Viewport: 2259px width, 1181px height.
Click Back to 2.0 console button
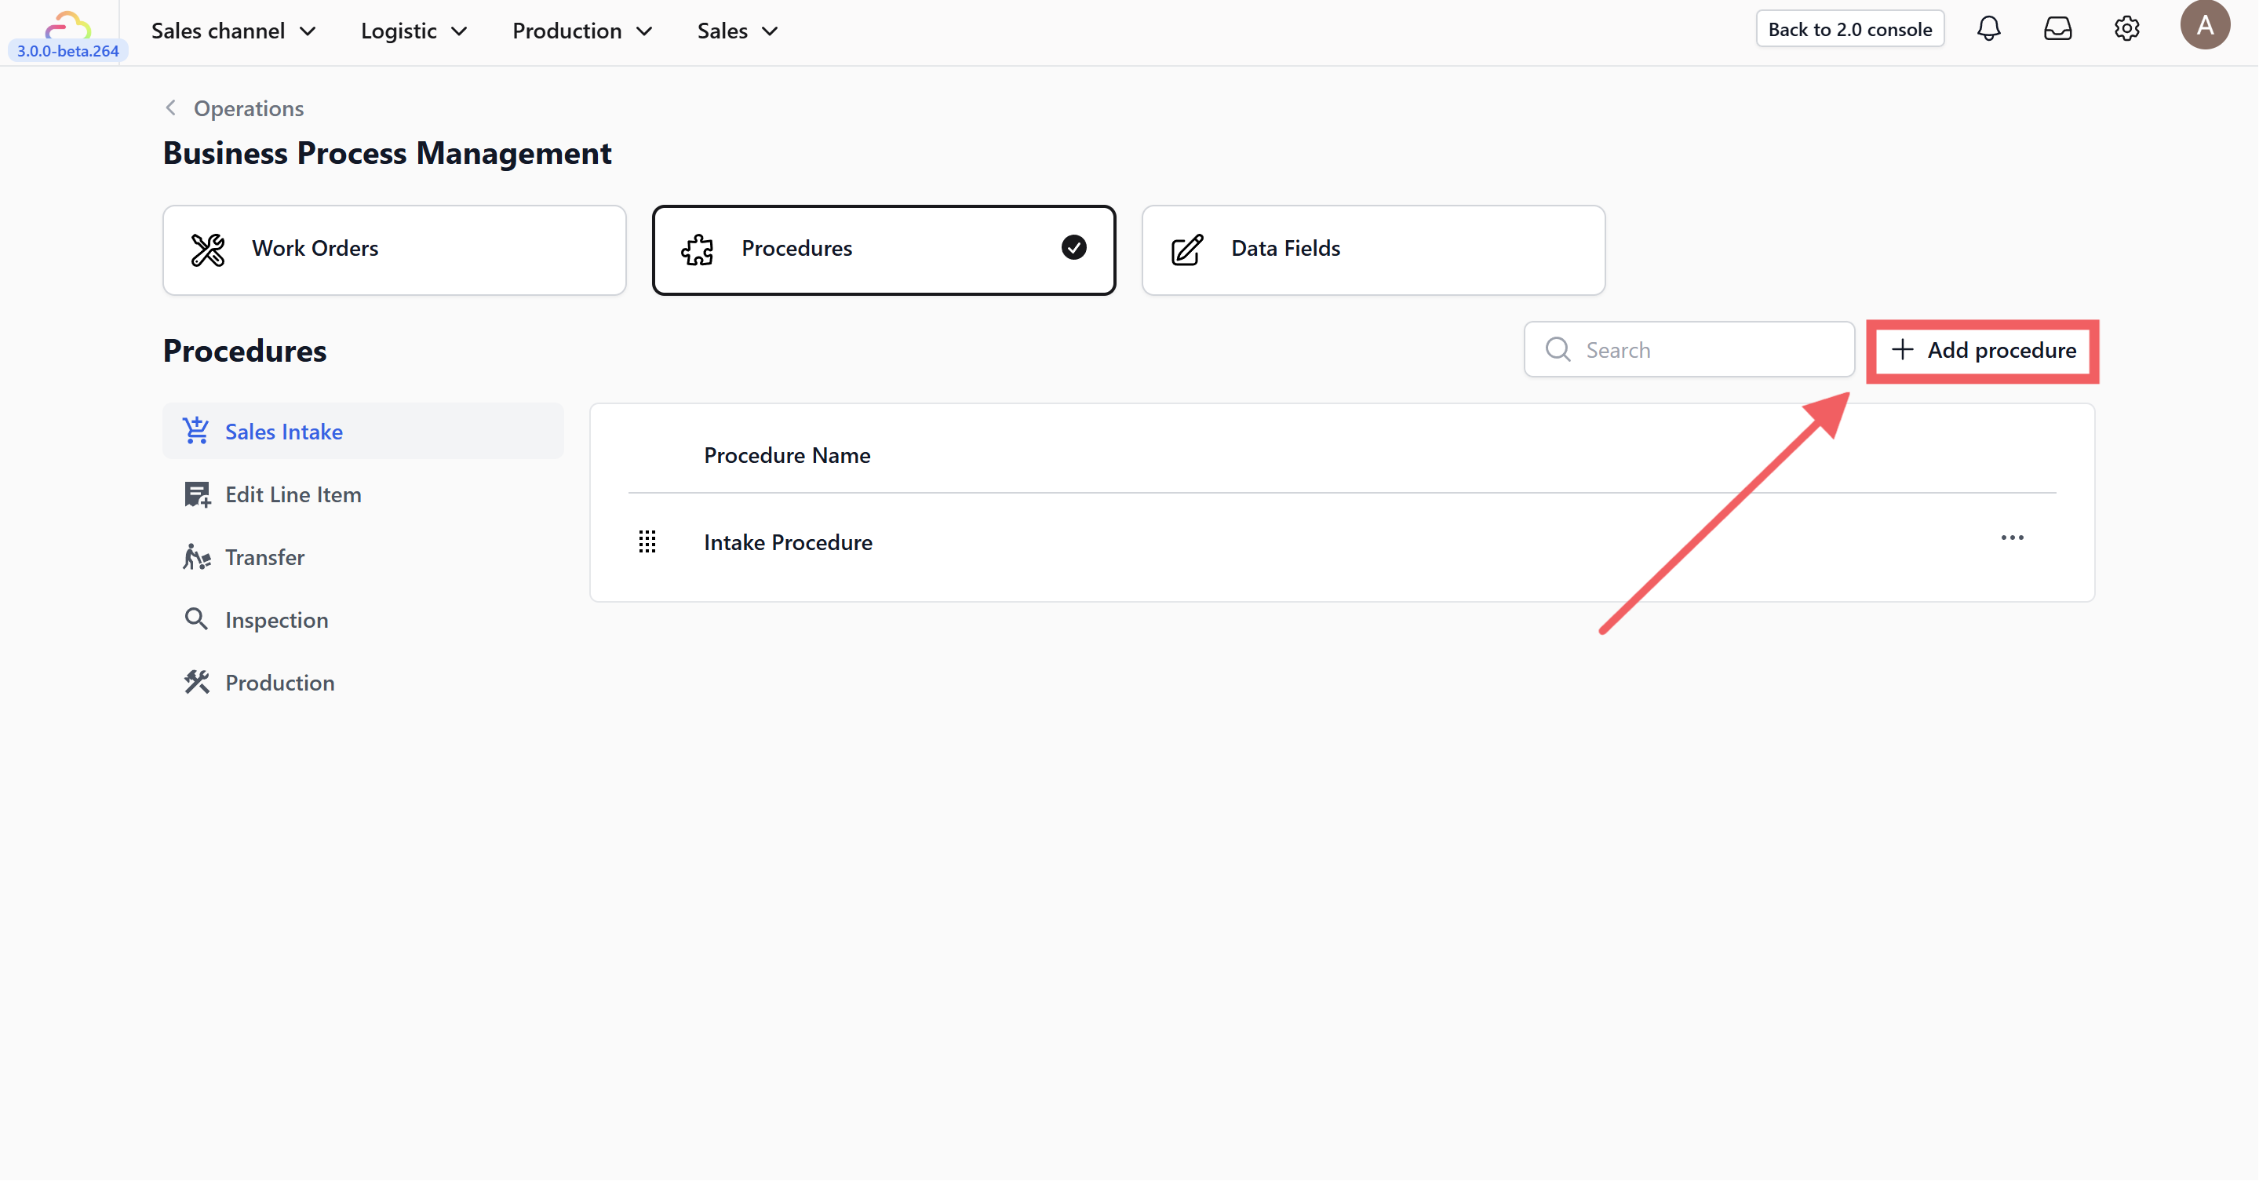(x=1849, y=29)
